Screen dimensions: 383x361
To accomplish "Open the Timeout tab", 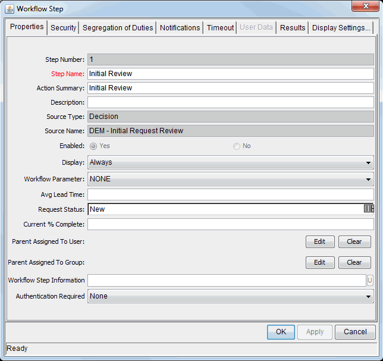I will pyautogui.click(x=220, y=28).
